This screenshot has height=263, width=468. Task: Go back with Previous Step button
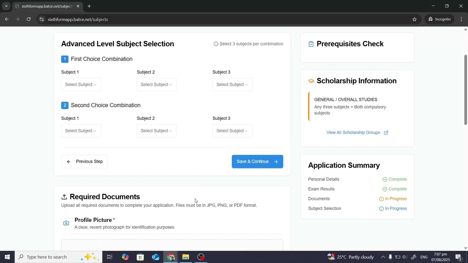[x=84, y=161]
